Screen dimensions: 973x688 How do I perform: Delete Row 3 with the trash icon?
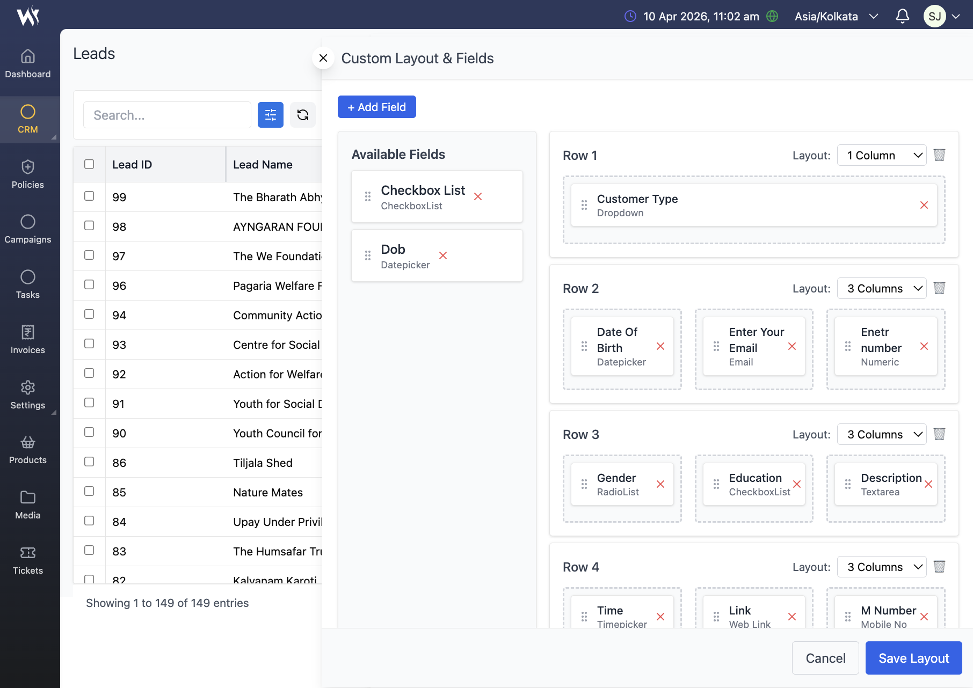[939, 434]
